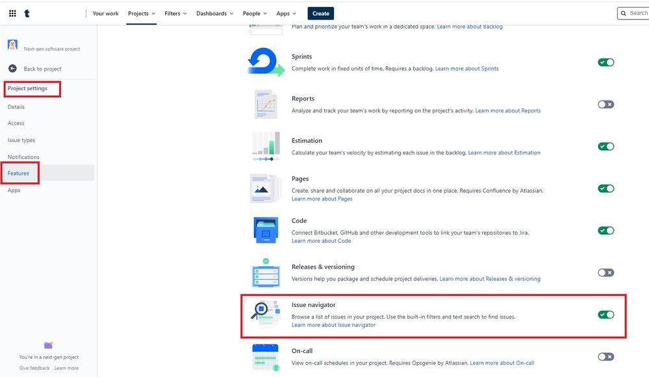Go to Your work
Screen dimensions: 649x377
[105, 13]
